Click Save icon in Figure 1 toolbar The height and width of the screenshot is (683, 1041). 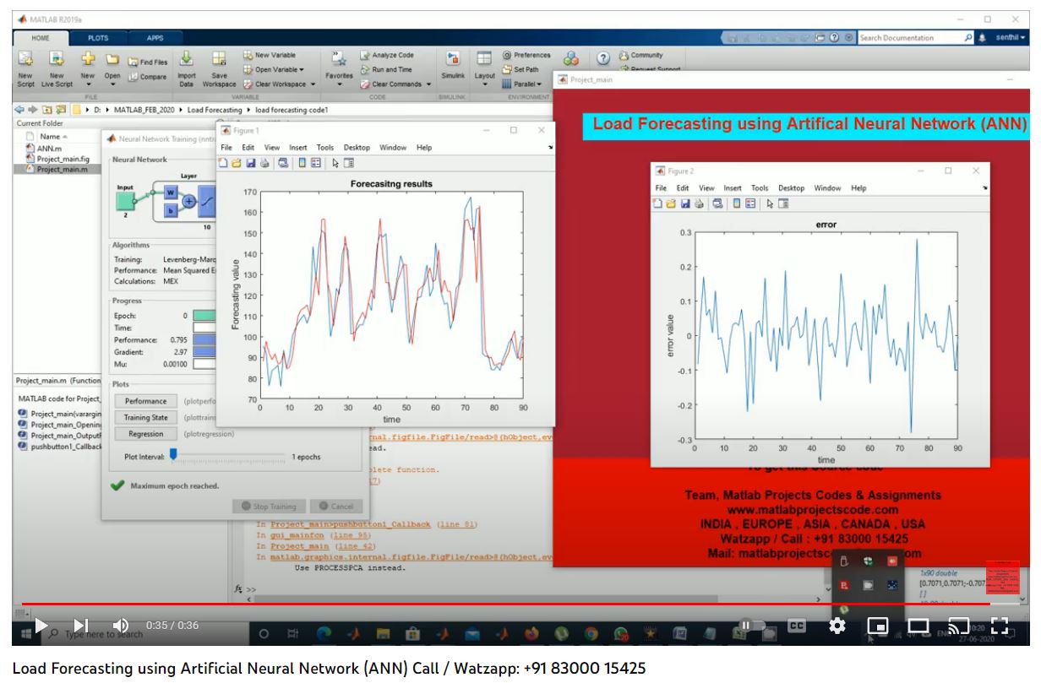pyautogui.click(x=250, y=163)
